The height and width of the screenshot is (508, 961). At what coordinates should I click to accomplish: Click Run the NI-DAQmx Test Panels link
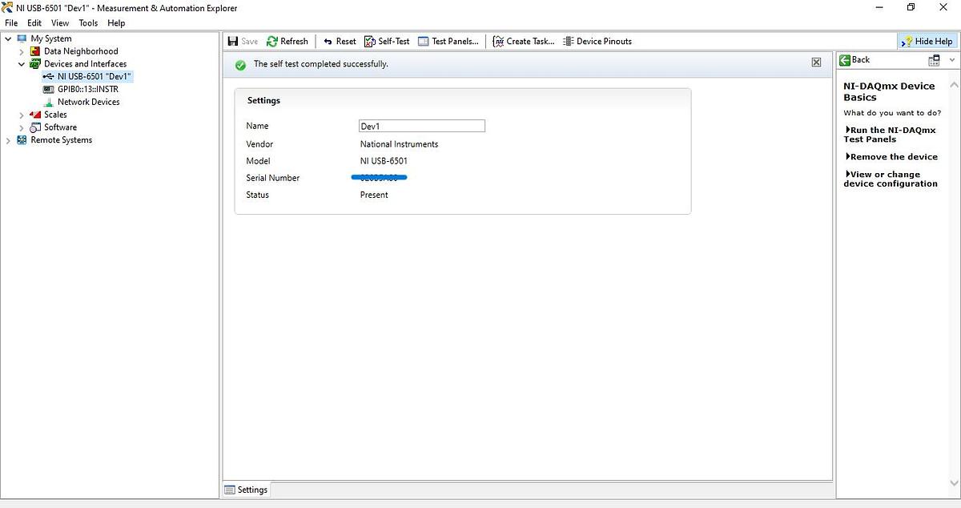(x=890, y=135)
